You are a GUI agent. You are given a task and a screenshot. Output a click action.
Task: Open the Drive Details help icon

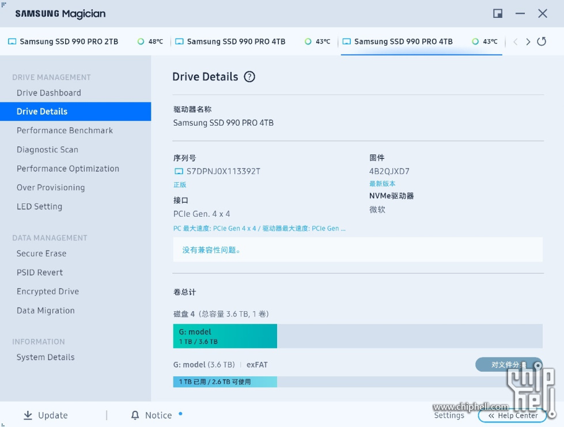click(249, 77)
